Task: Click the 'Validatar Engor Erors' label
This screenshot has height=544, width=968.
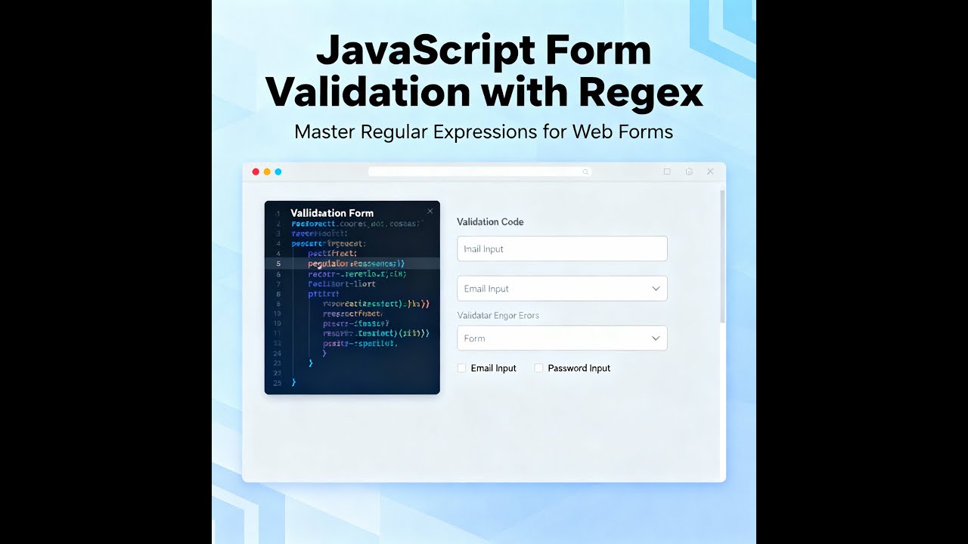Action: 498,315
